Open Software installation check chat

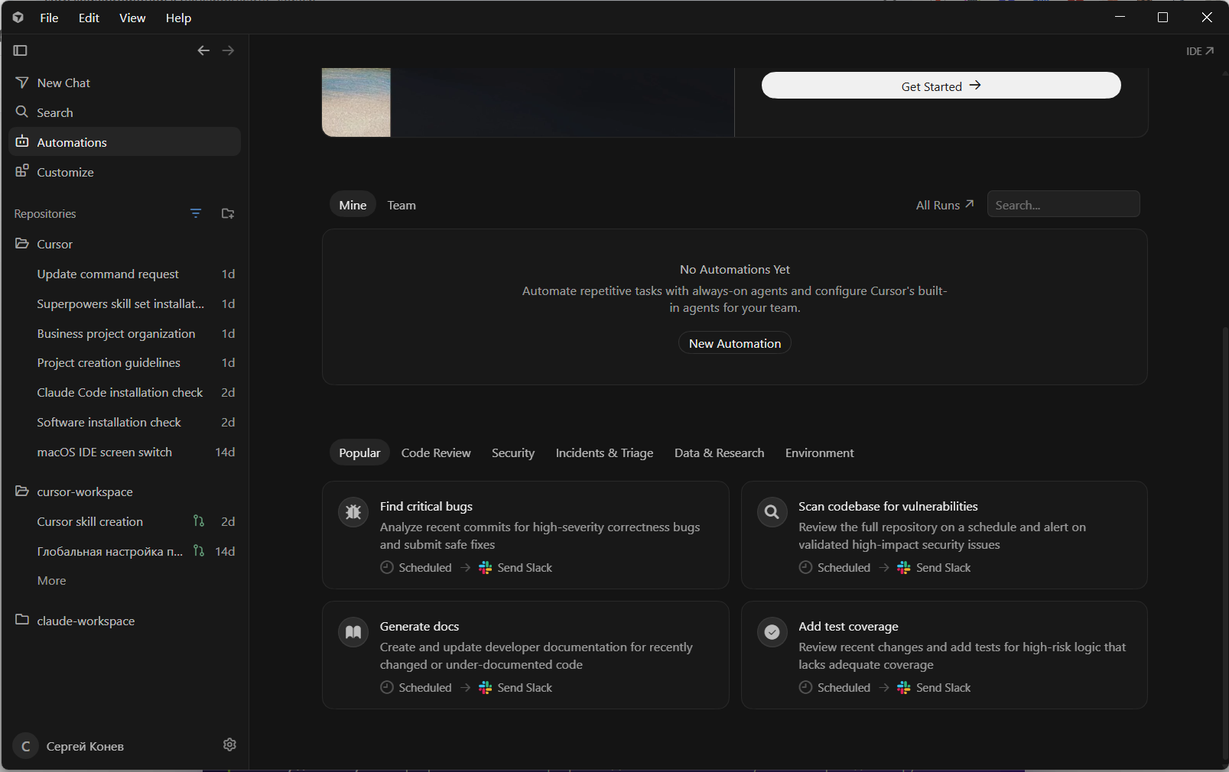point(125,422)
